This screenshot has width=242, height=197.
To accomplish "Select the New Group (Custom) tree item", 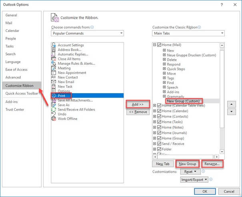I will pos(183,101).
